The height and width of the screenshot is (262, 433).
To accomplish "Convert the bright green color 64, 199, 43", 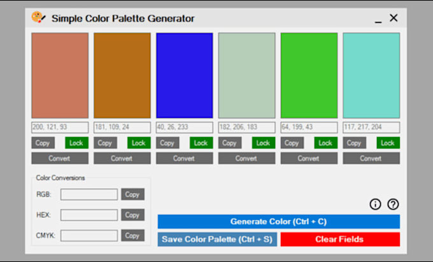I will 309,158.
